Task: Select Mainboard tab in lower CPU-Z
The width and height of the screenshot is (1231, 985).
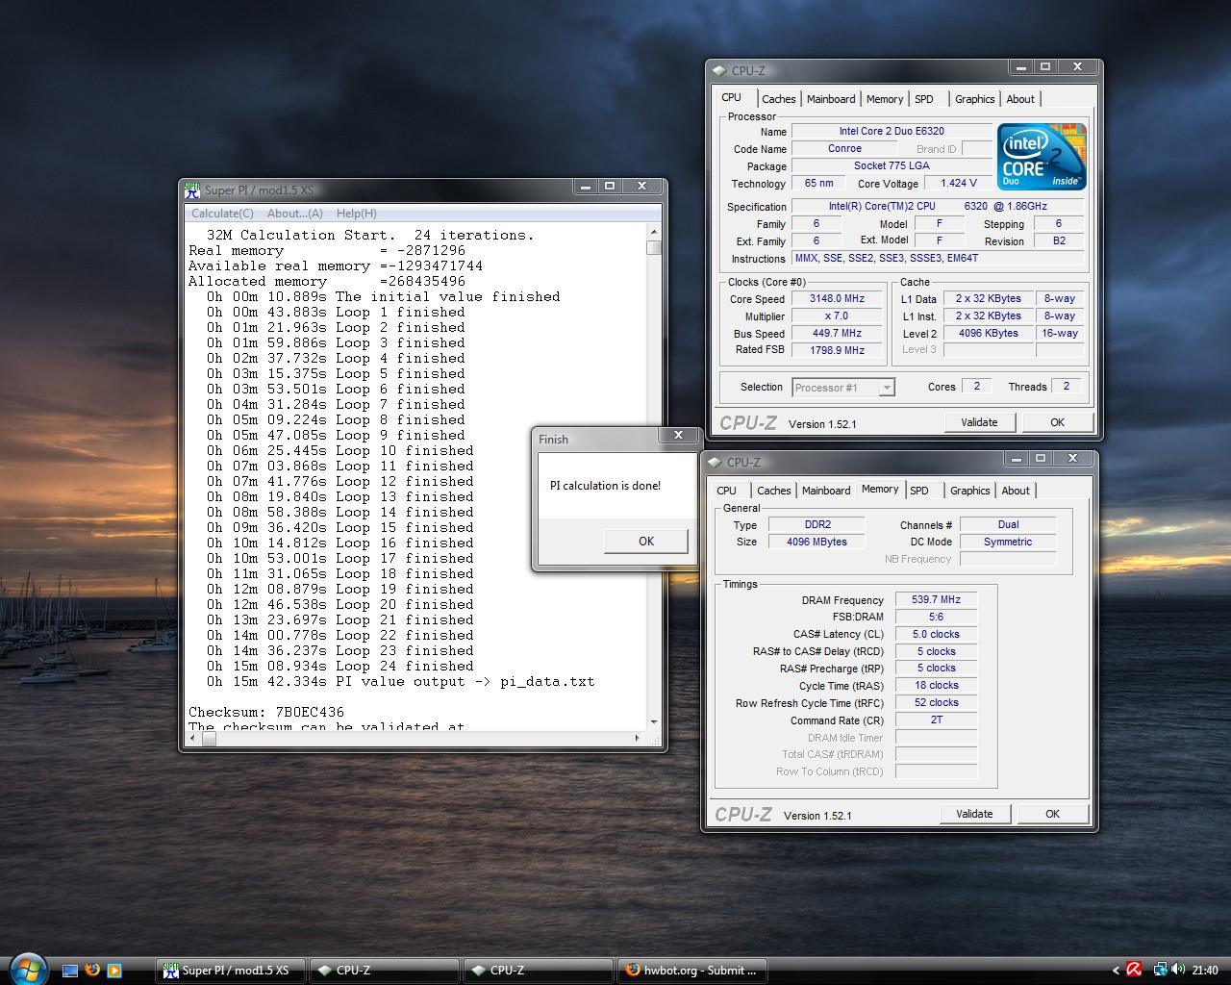Action: pos(826,491)
